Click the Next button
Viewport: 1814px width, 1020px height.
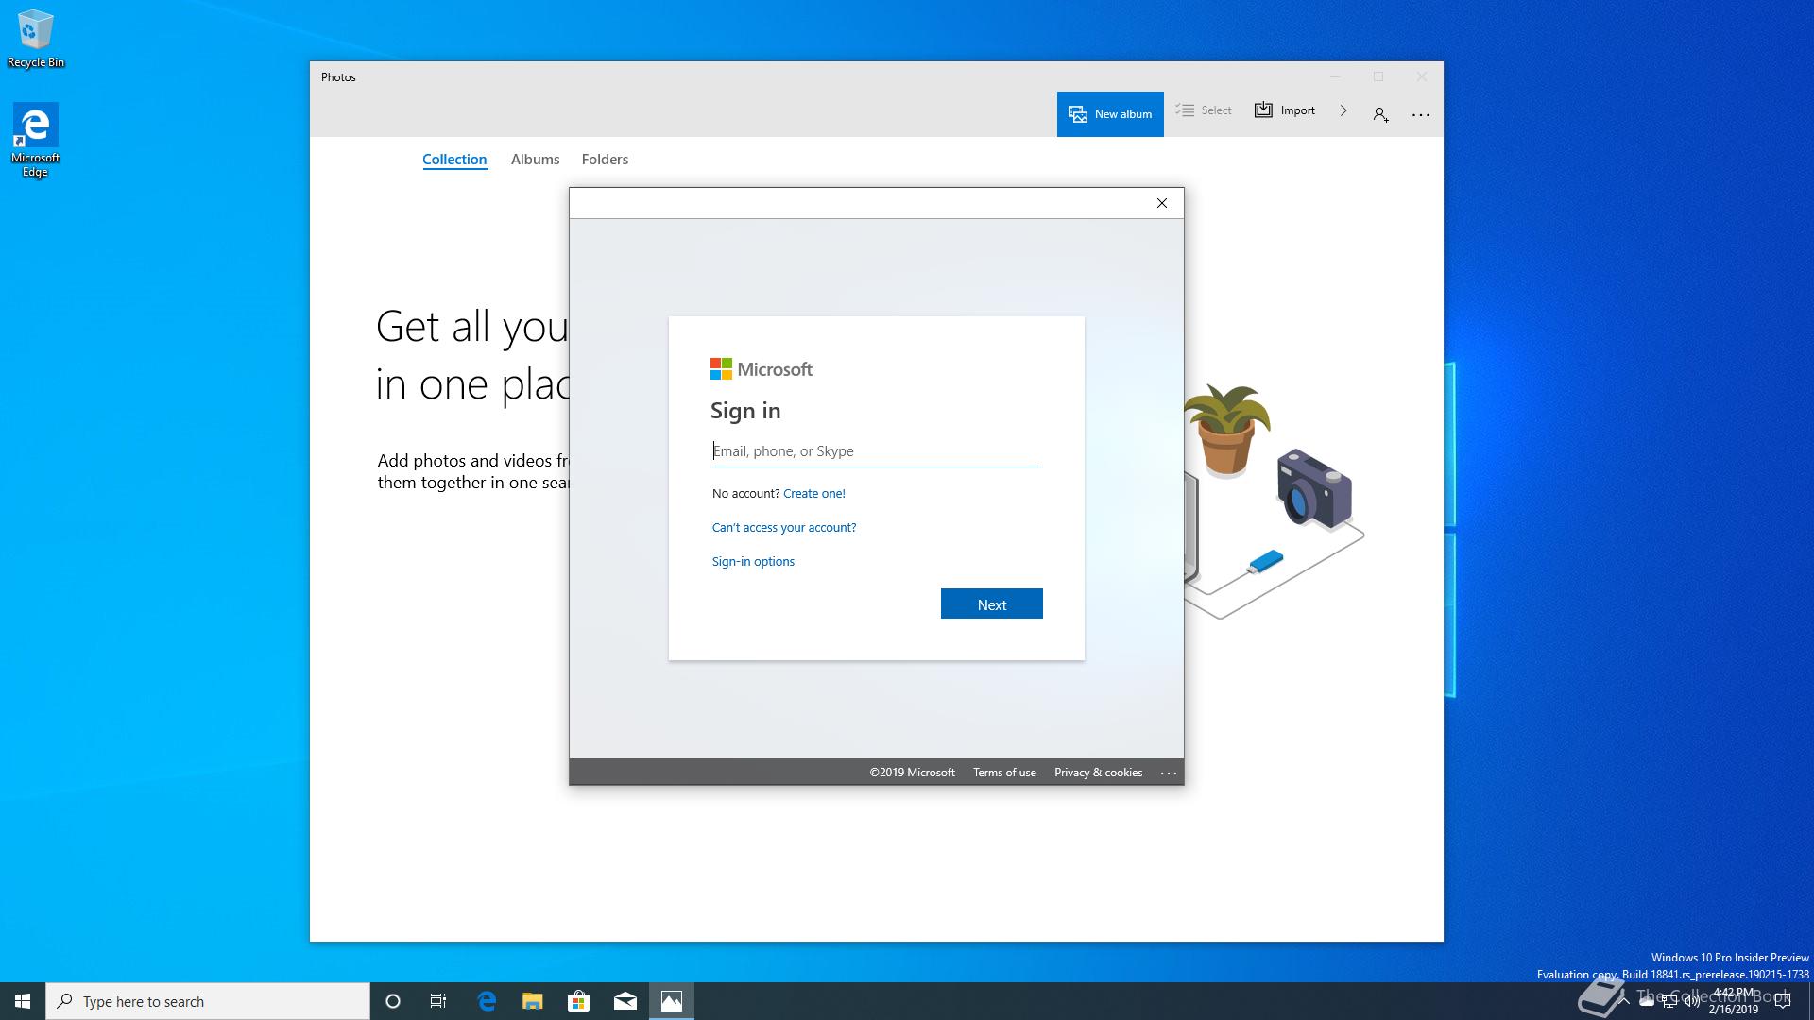(992, 604)
